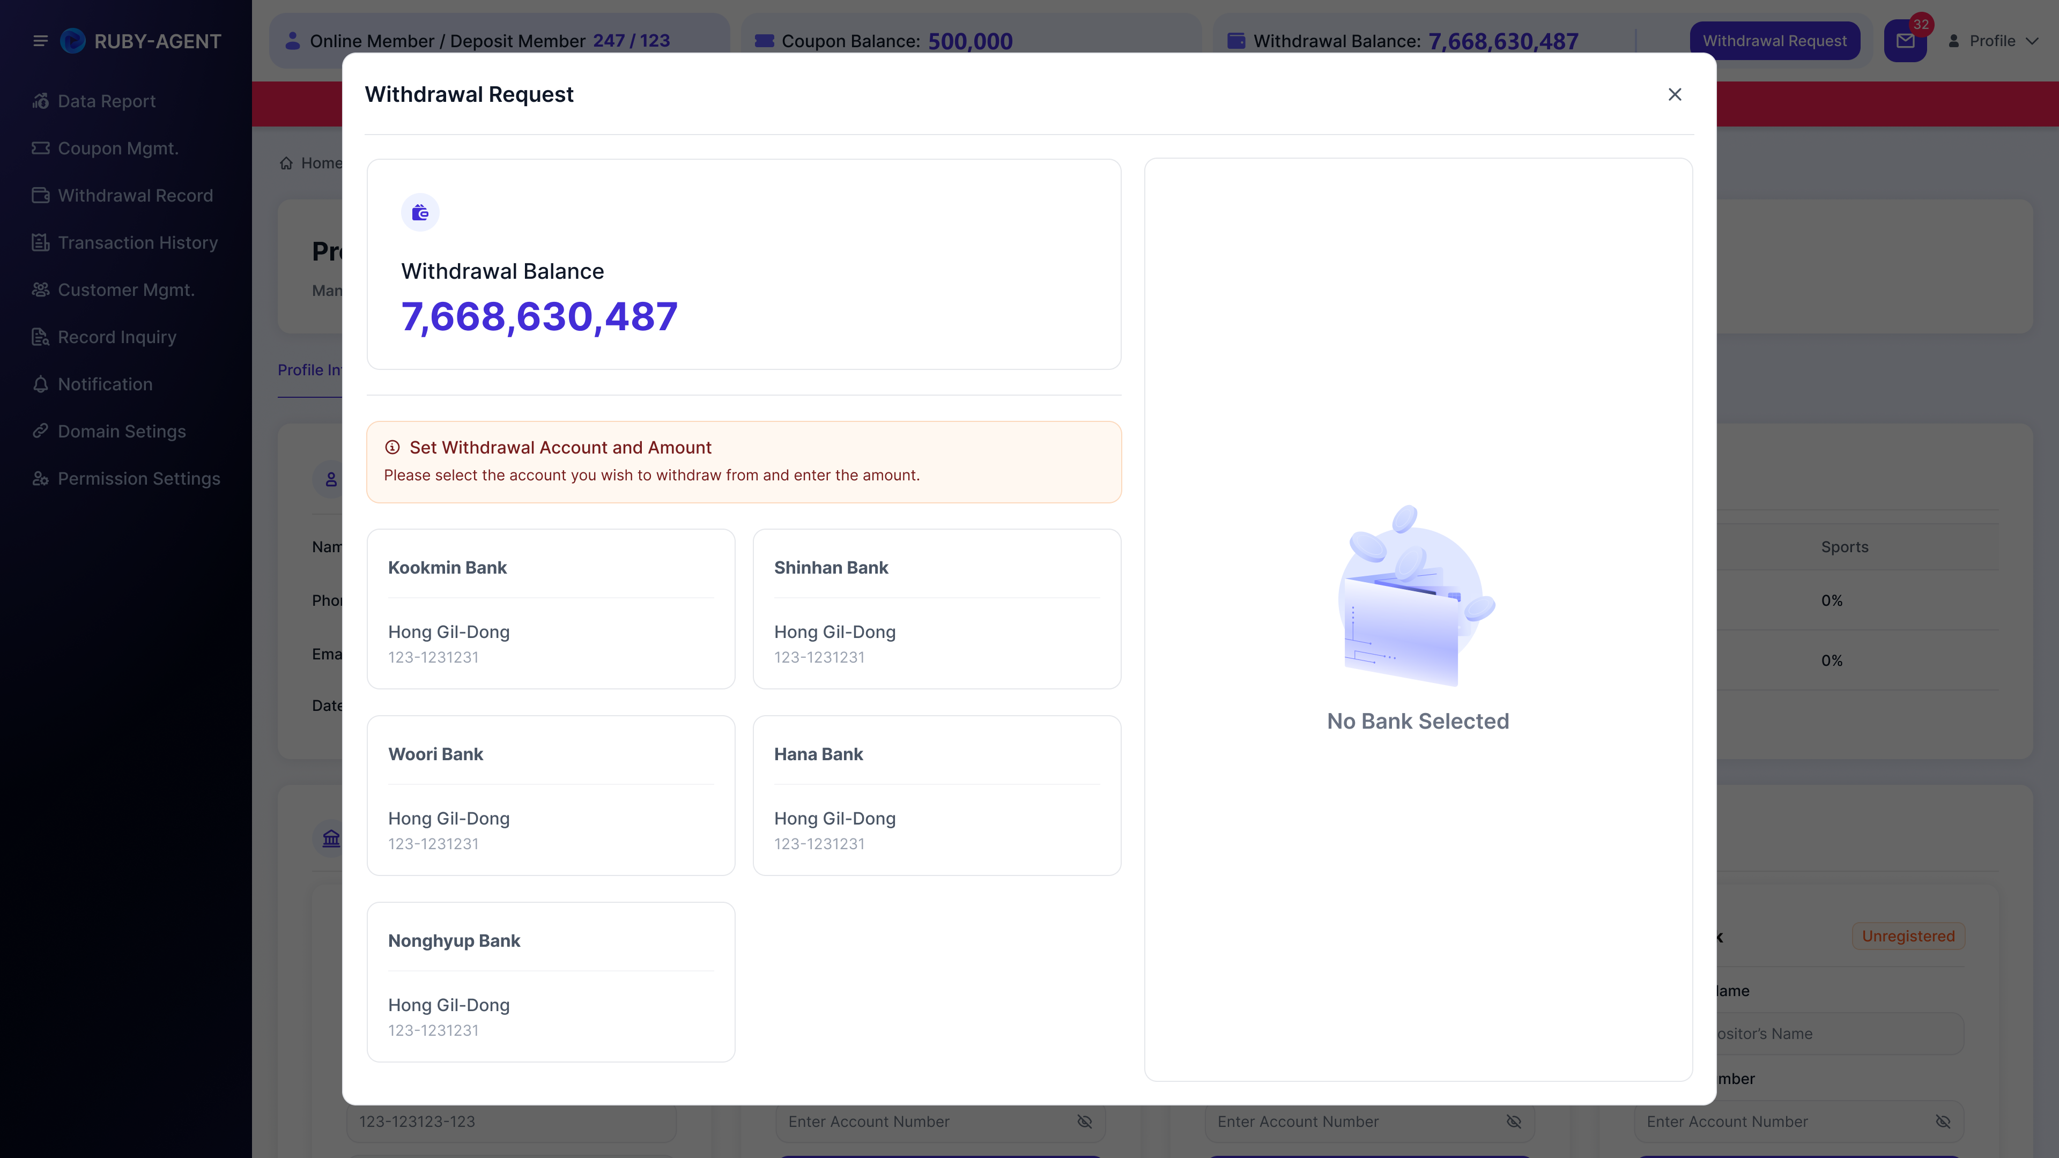Click the Coupon Balance ticket icon
This screenshot has width=2059, height=1158.
point(764,41)
